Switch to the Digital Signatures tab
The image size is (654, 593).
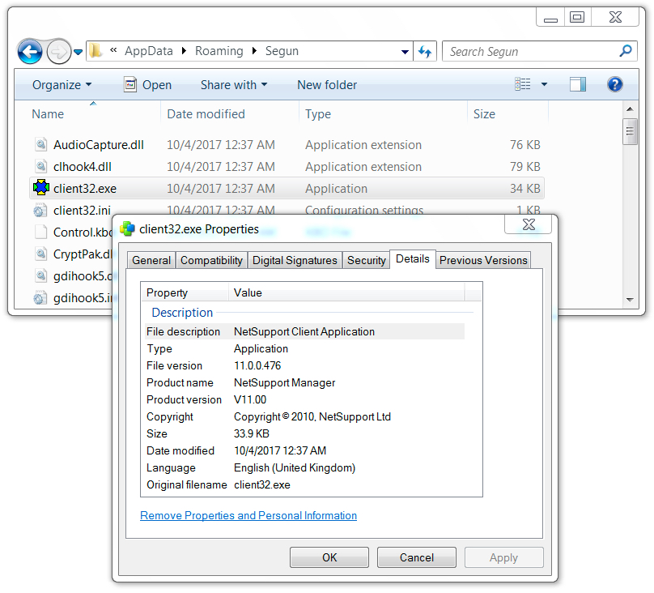coord(295,260)
